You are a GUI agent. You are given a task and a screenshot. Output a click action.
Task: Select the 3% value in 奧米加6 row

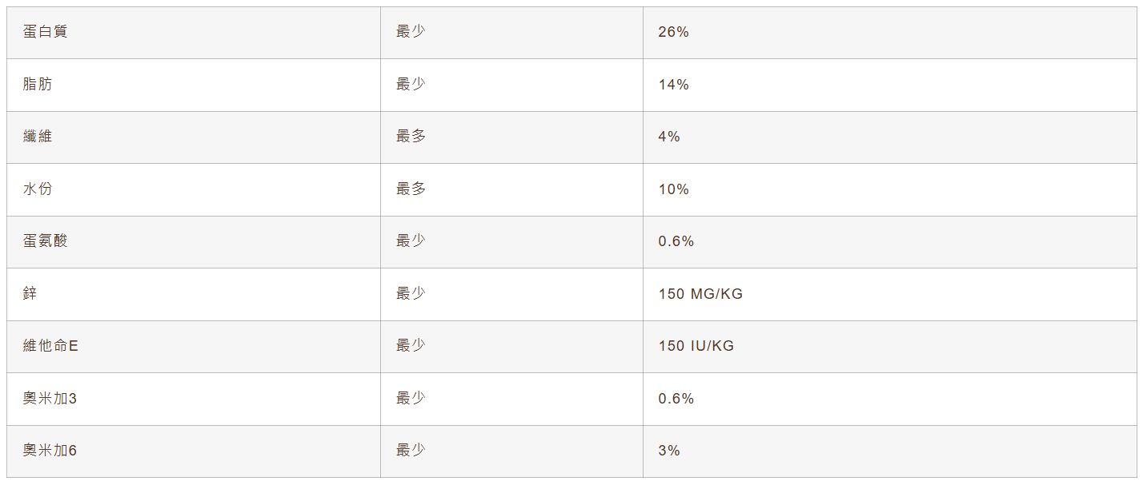pyautogui.click(x=669, y=451)
